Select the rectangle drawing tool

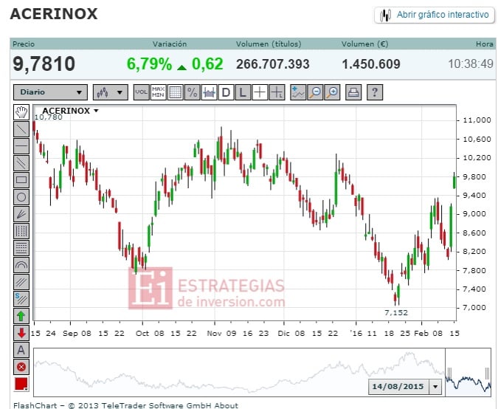click(x=21, y=180)
